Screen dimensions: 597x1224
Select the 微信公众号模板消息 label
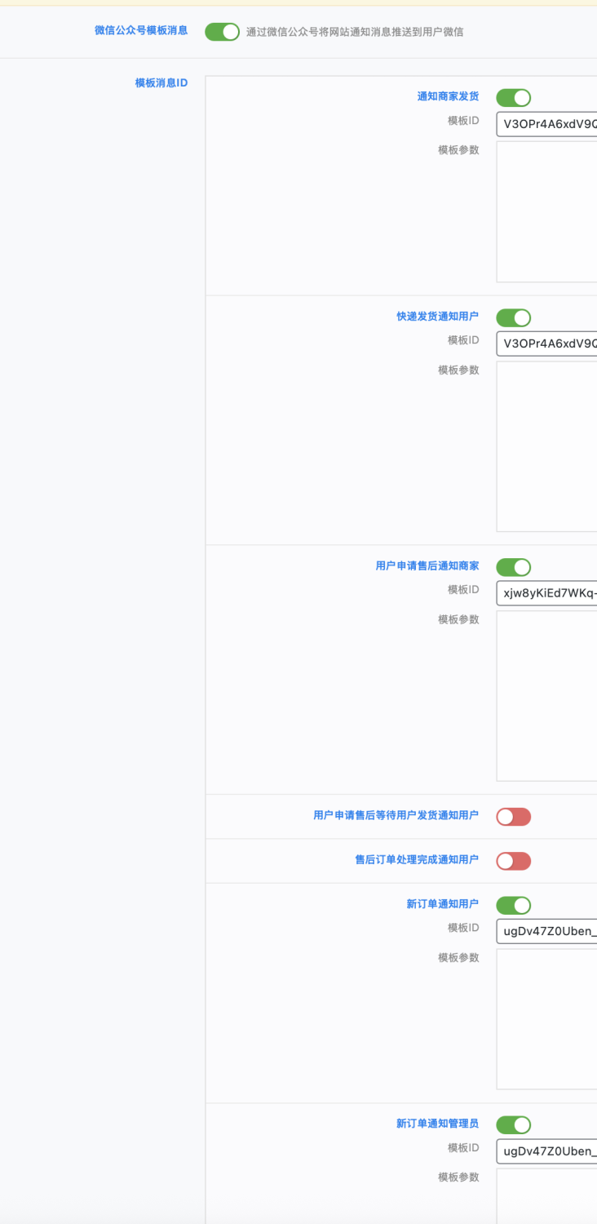click(x=141, y=31)
